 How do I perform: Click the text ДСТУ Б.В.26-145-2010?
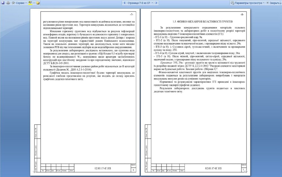click(x=56, y=63)
